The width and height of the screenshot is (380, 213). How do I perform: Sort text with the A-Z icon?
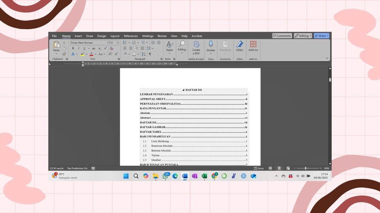(x=143, y=54)
